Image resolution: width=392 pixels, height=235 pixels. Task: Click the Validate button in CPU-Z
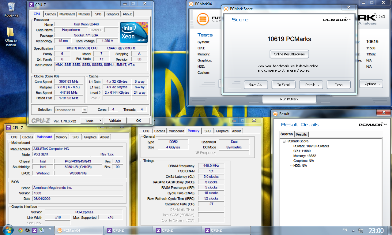tap(115, 121)
